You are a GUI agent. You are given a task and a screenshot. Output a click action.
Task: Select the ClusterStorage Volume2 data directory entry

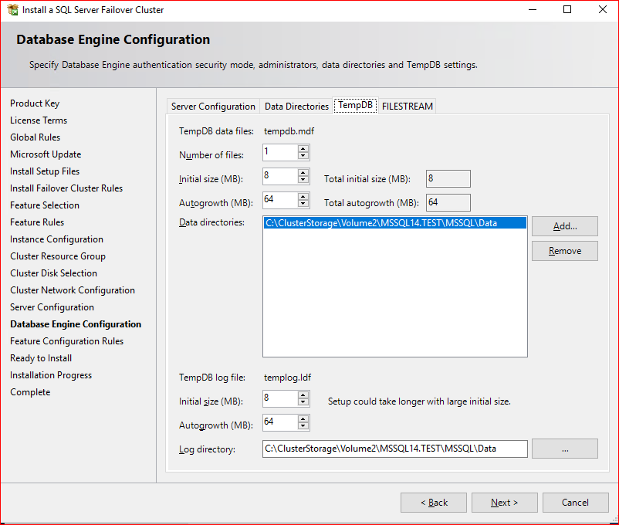click(x=394, y=223)
